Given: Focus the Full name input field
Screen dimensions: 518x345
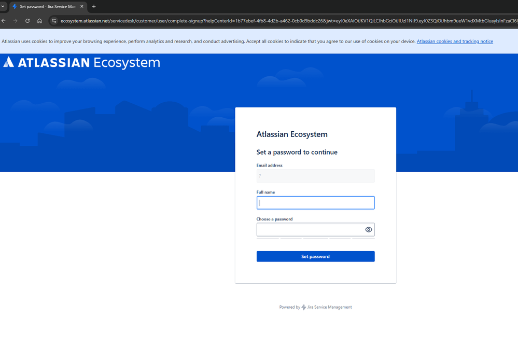Looking at the screenshot, I should (x=315, y=202).
